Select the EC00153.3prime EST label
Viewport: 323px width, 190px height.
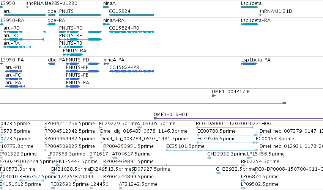(275, 139)
